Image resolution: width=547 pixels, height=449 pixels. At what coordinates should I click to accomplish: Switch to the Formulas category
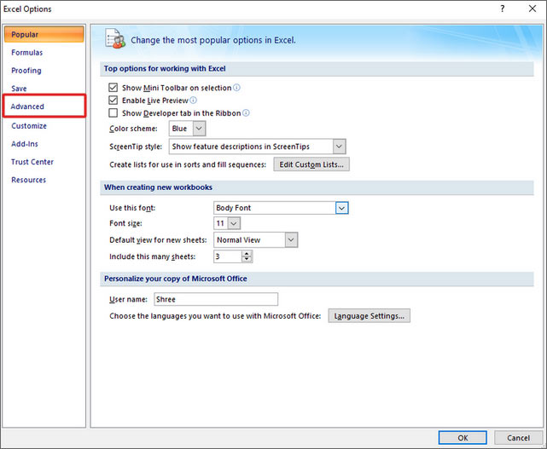[27, 53]
